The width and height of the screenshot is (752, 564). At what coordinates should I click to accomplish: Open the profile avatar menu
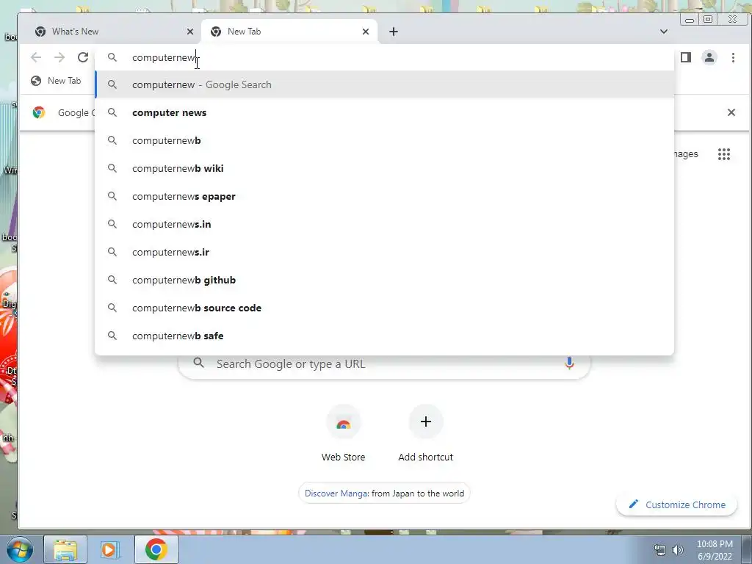[709, 57]
